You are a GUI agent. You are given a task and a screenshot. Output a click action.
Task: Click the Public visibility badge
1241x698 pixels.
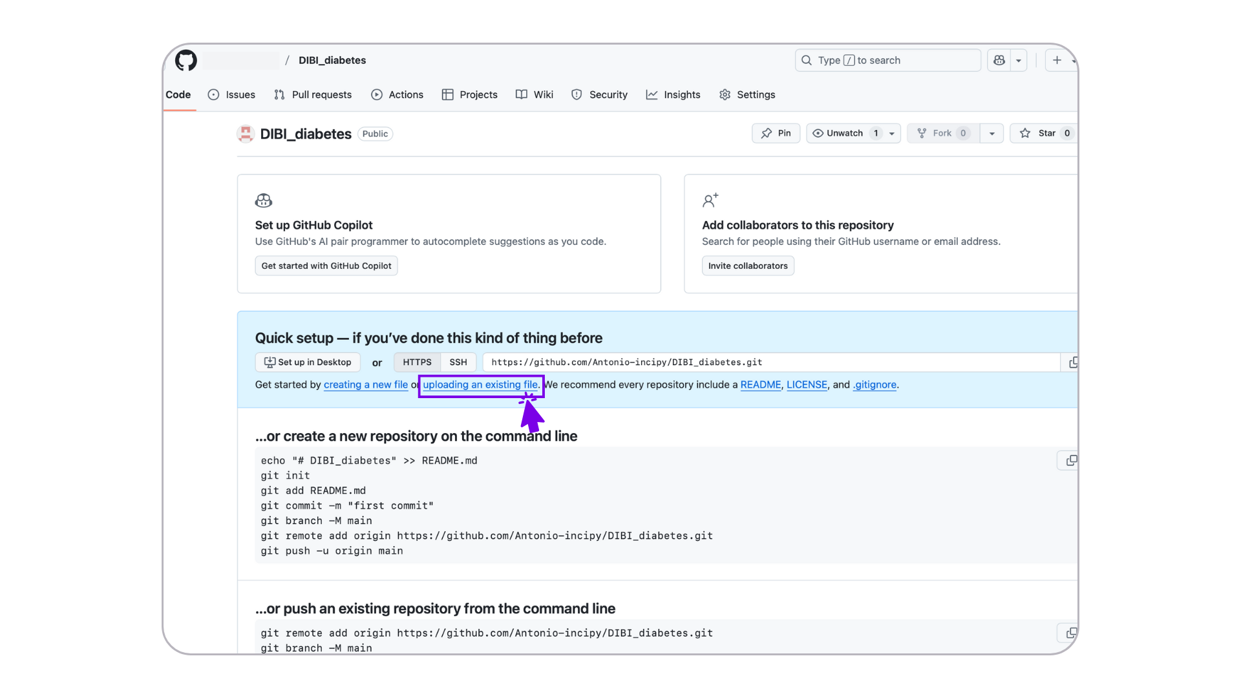[375, 134]
